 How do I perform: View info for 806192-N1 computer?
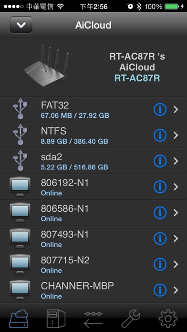[160, 187]
